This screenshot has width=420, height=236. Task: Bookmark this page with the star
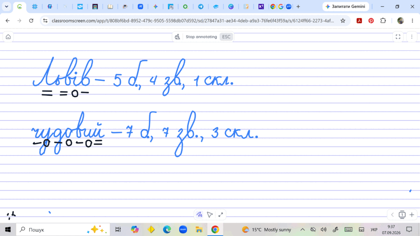point(343,21)
